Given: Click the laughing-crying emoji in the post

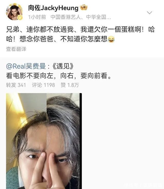Looking at the screenshot, I should [111, 39].
